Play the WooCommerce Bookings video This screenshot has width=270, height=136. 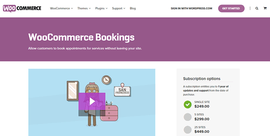92,101
